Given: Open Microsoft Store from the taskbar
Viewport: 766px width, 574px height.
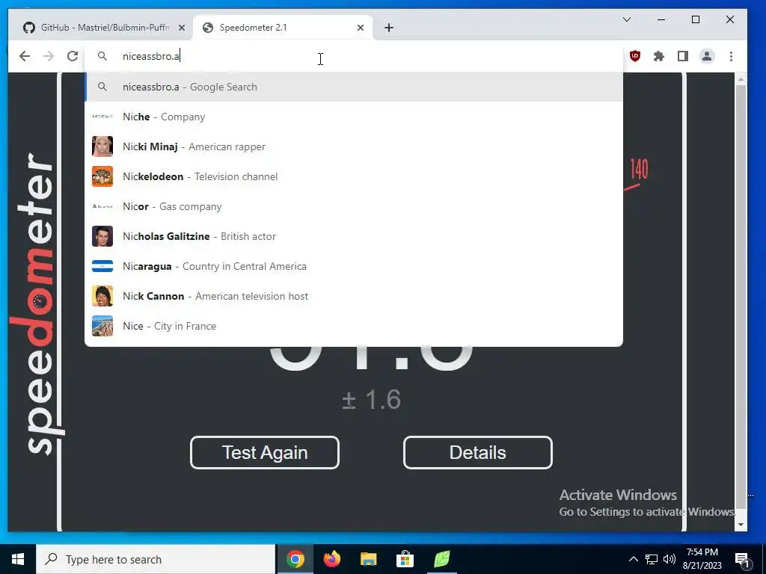Looking at the screenshot, I should (405, 559).
